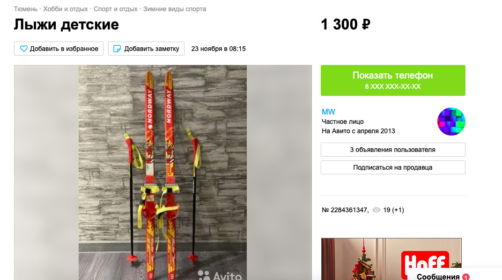View 3 объявления пользователя
This screenshot has height=280, width=502.
point(393,150)
